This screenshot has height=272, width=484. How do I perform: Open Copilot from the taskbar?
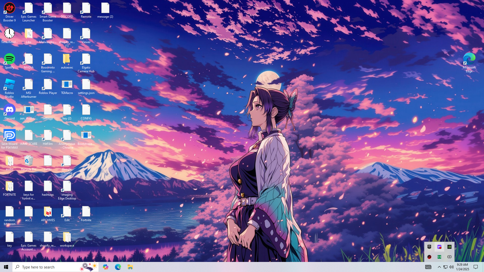pos(105,267)
